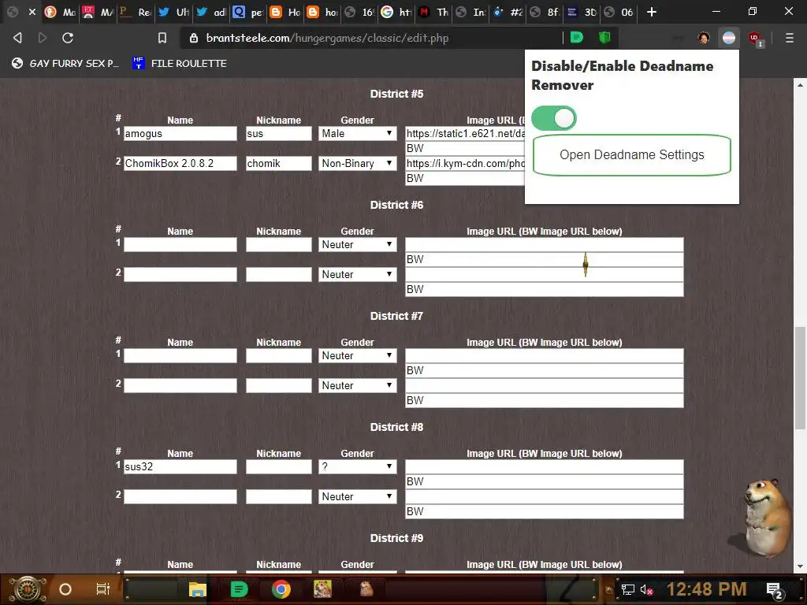Expand District #8 tribute 2 Gender dropdown
This screenshot has height=605, width=807.
pyautogui.click(x=357, y=496)
